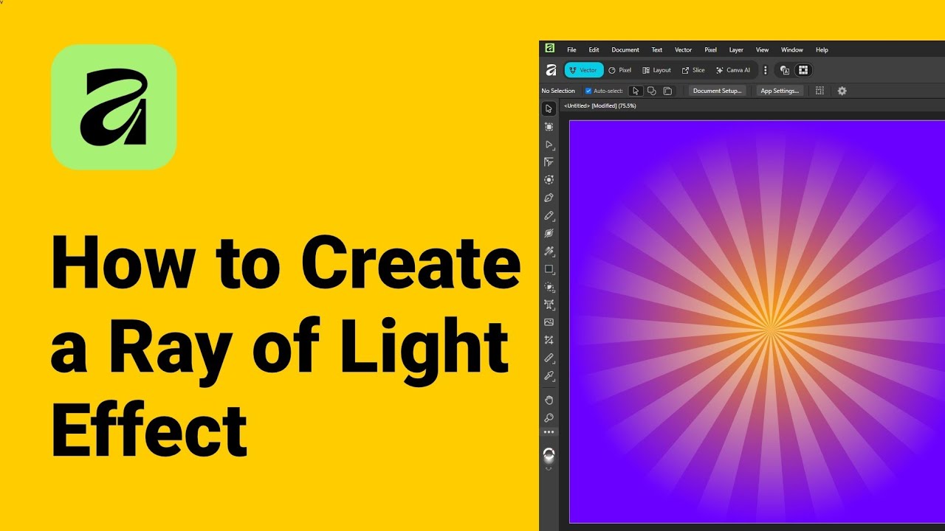Enable the stacked layers select mode button
Image resolution: width=945 pixels, height=531 pixels.
point(667,91)
